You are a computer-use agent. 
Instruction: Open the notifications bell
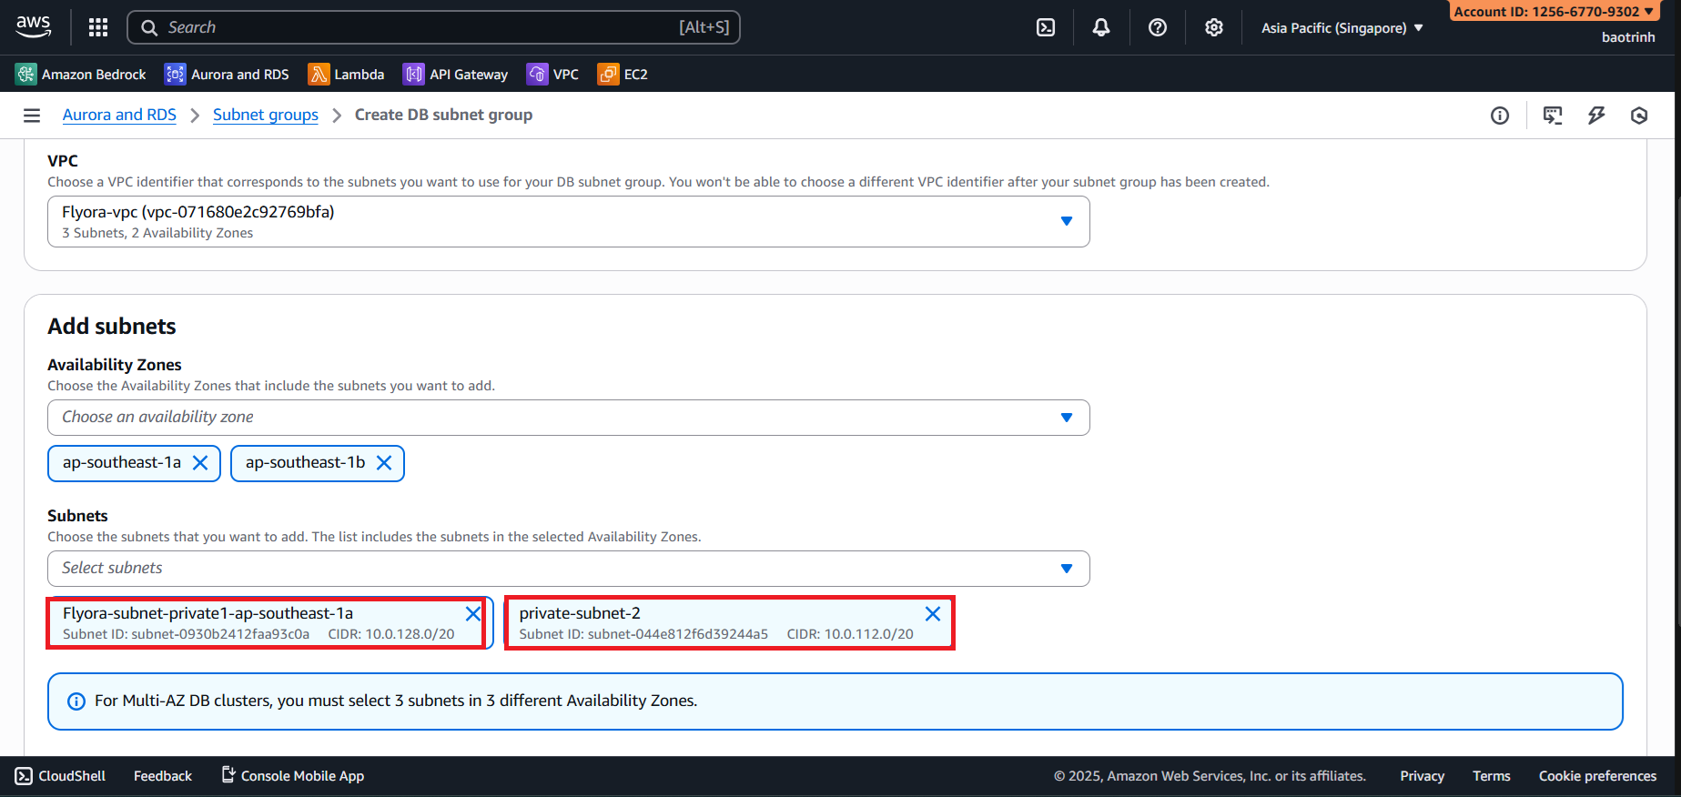[1101, 27]
